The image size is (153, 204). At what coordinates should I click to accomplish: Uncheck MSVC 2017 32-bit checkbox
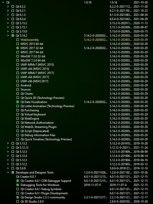tap(18, 48)
